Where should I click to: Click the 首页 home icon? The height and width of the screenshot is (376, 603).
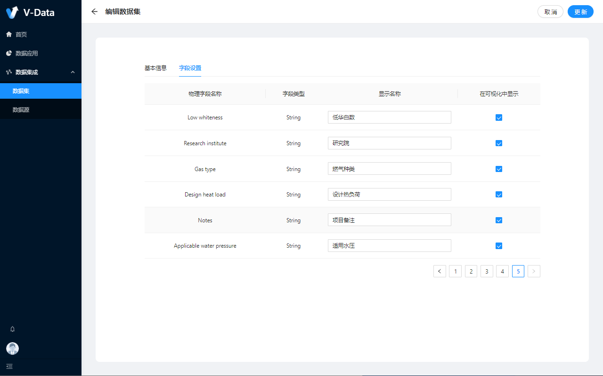pos(9,34)
